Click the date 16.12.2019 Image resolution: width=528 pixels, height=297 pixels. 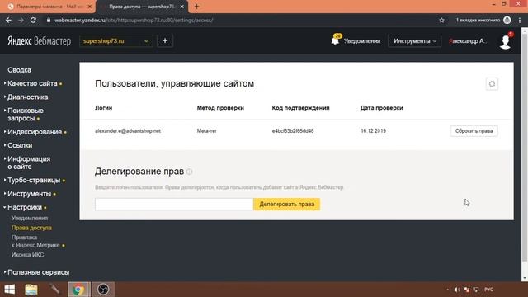[373, 131]
